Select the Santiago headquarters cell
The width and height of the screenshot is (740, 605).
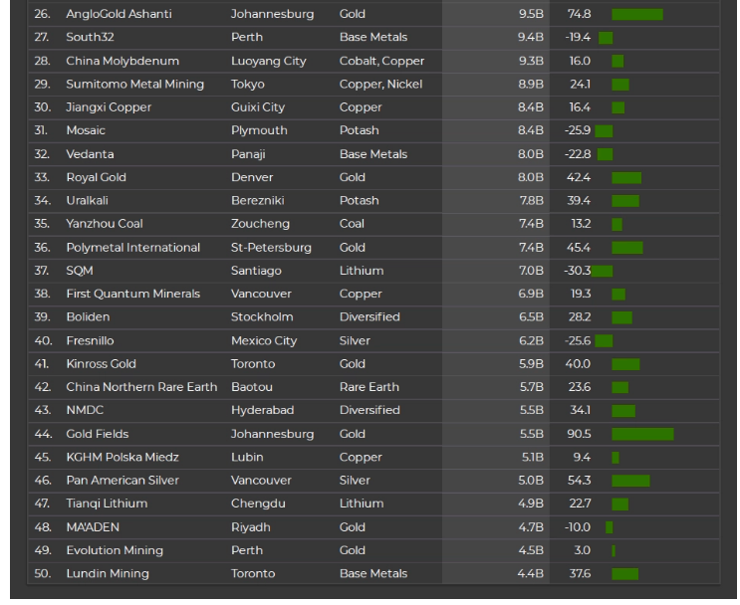pyautogui.click(x=256, y=271)
